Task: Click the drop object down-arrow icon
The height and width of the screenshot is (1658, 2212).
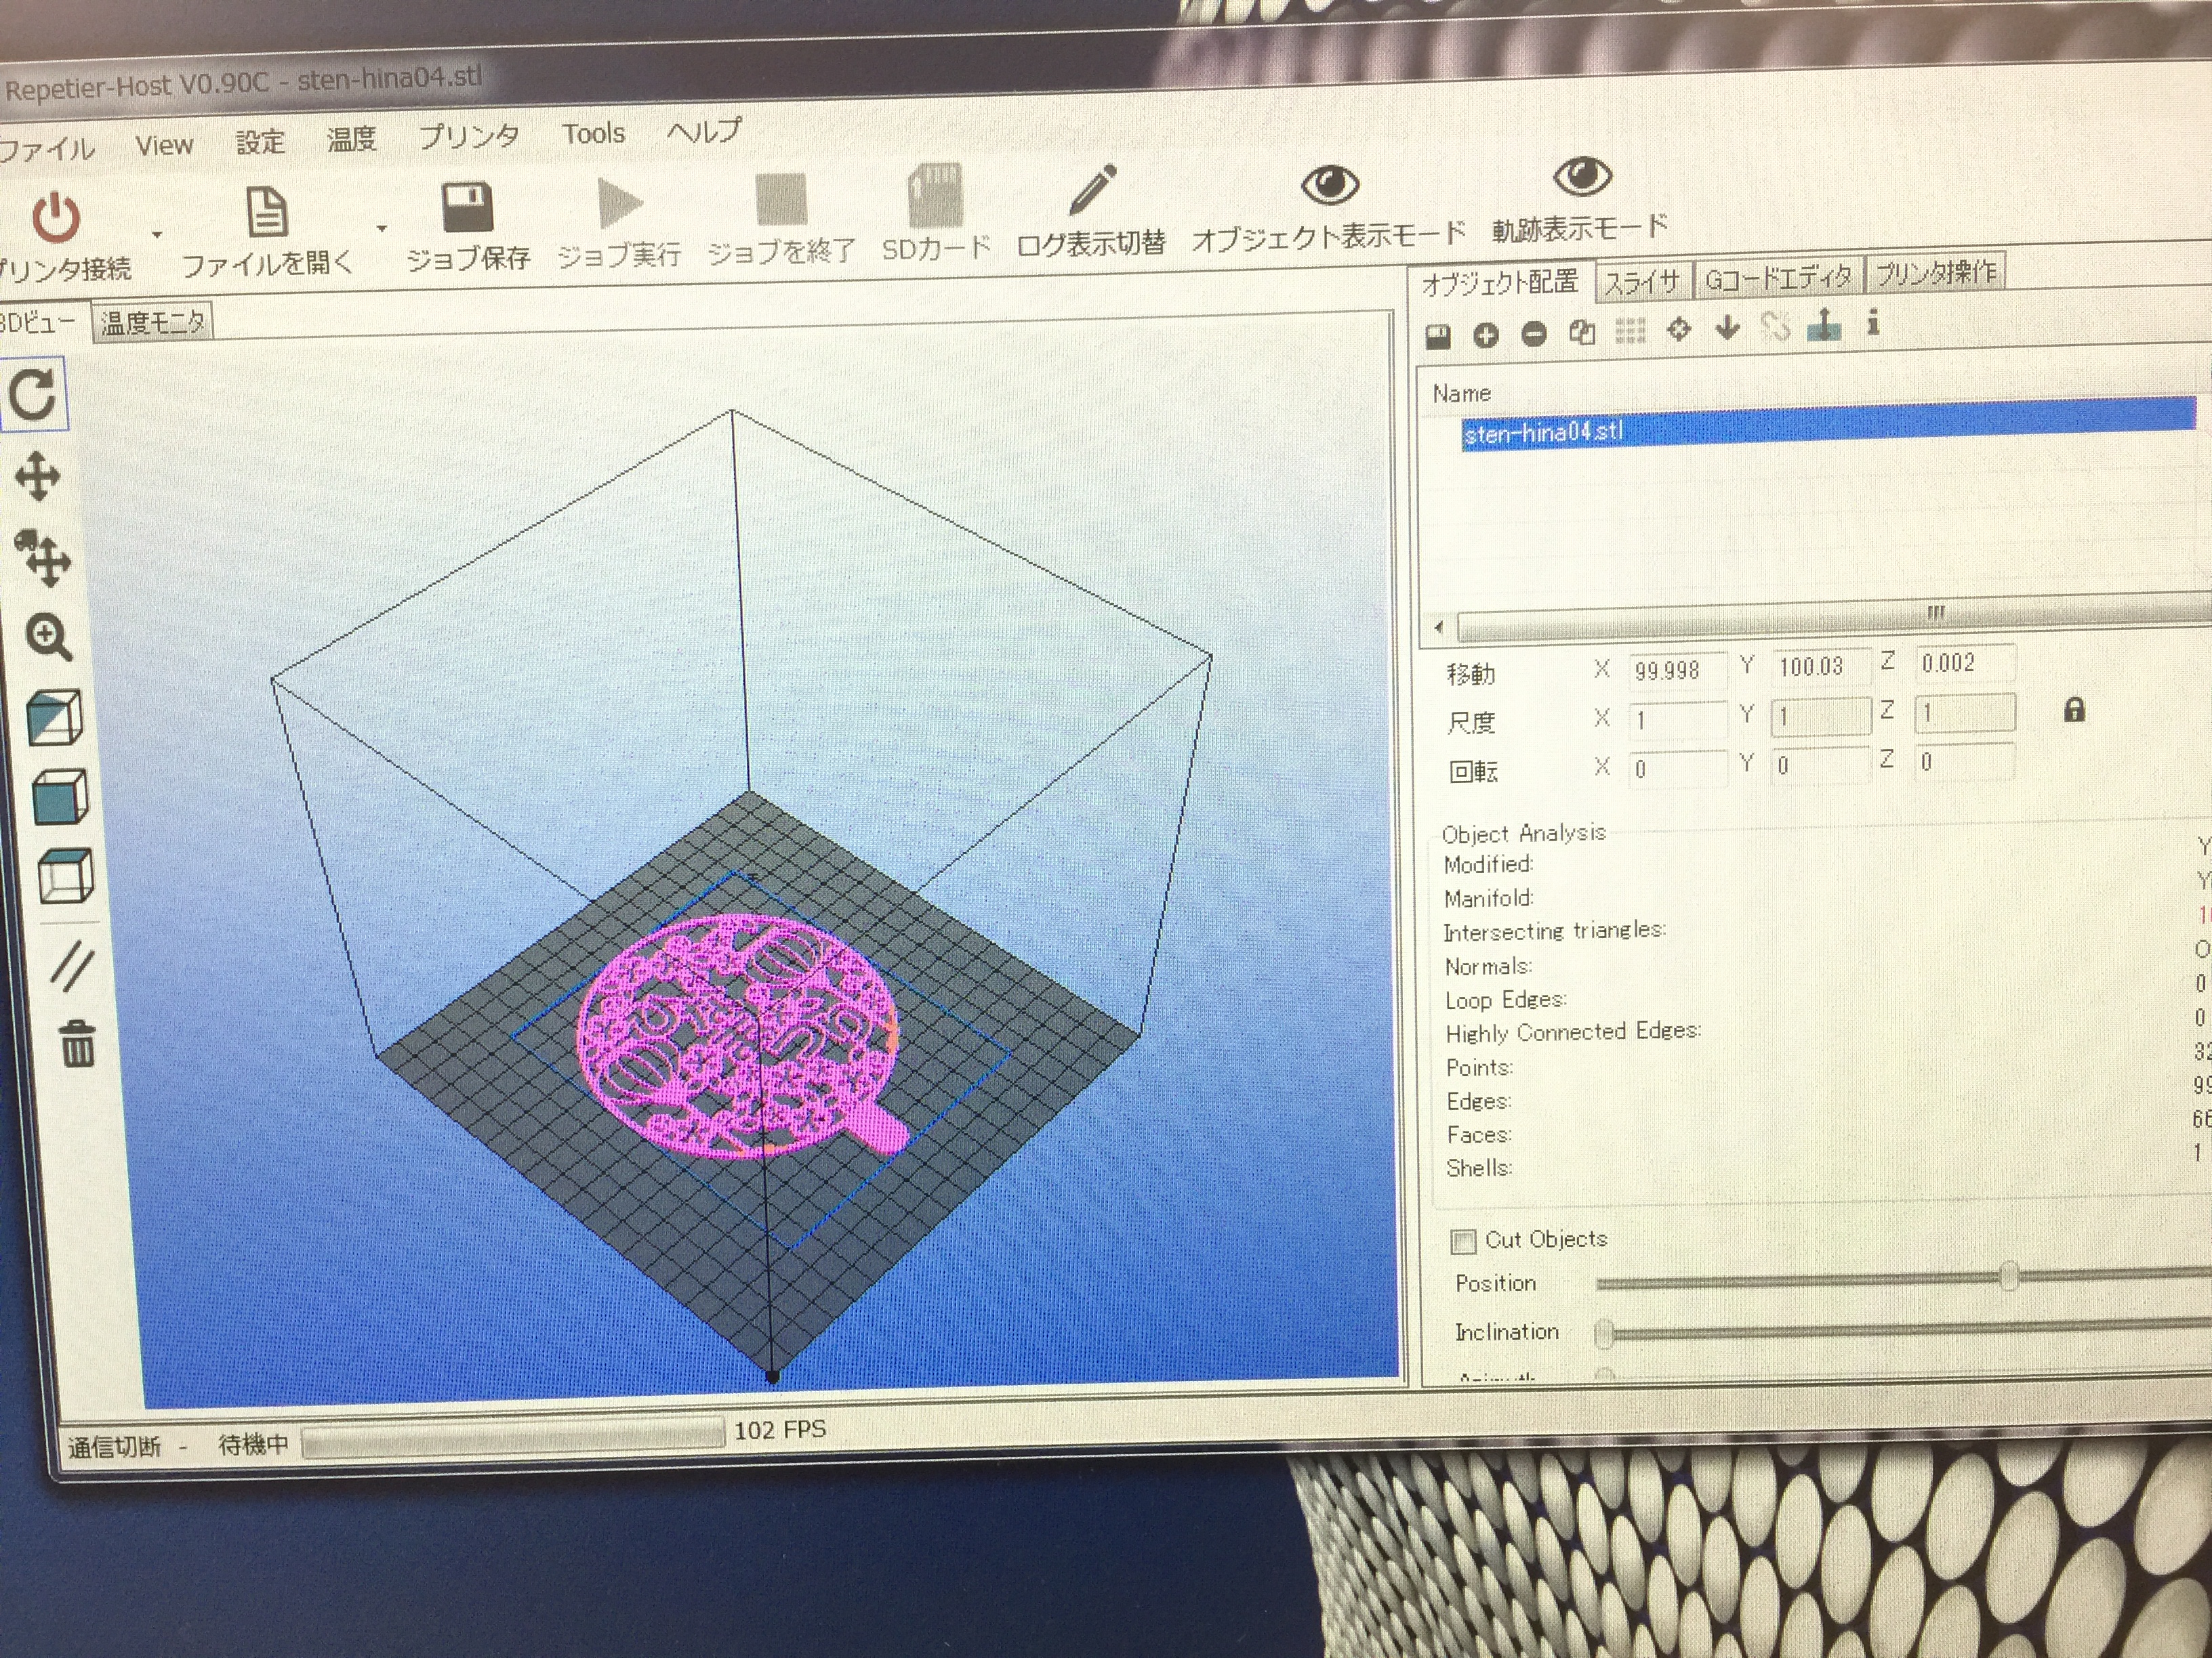Action: point(1727,327)
